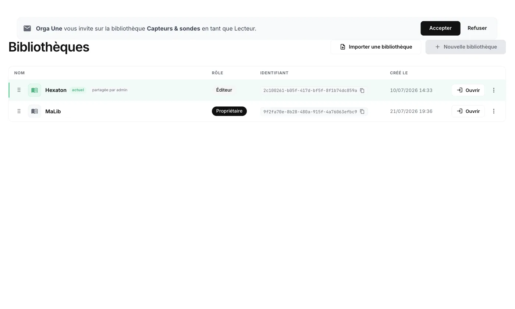The height and width of the screenshot is (309, 515).
Task: Open the Hexaton library with Ouvrir
Action: pos(468,90)
